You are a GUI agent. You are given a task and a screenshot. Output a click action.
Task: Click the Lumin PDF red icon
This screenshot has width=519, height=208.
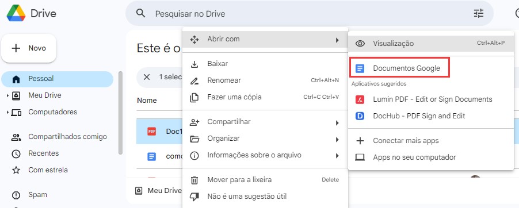[x=360, y=99]
